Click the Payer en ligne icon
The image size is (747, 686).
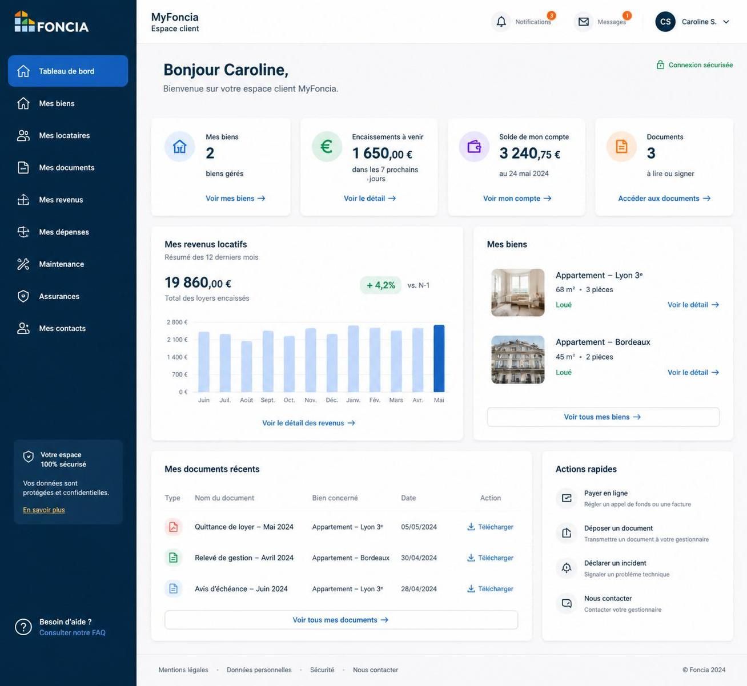click(x=567, y=498)
